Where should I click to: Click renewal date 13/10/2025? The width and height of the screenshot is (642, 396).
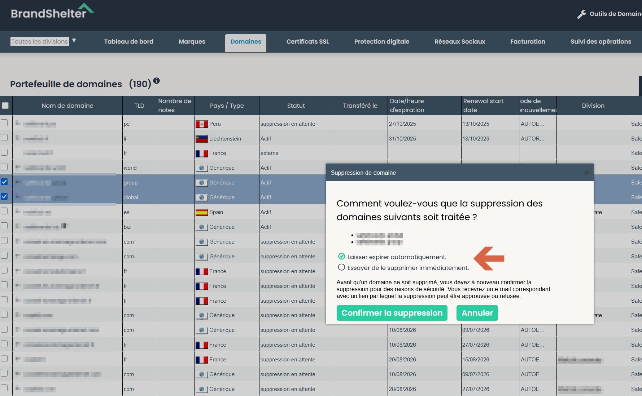point(476,124)
